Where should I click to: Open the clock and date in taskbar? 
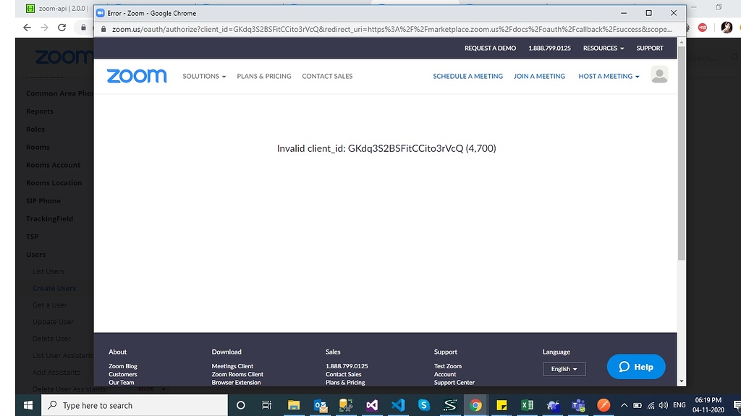pyautogui.click(x=708, y=405)
